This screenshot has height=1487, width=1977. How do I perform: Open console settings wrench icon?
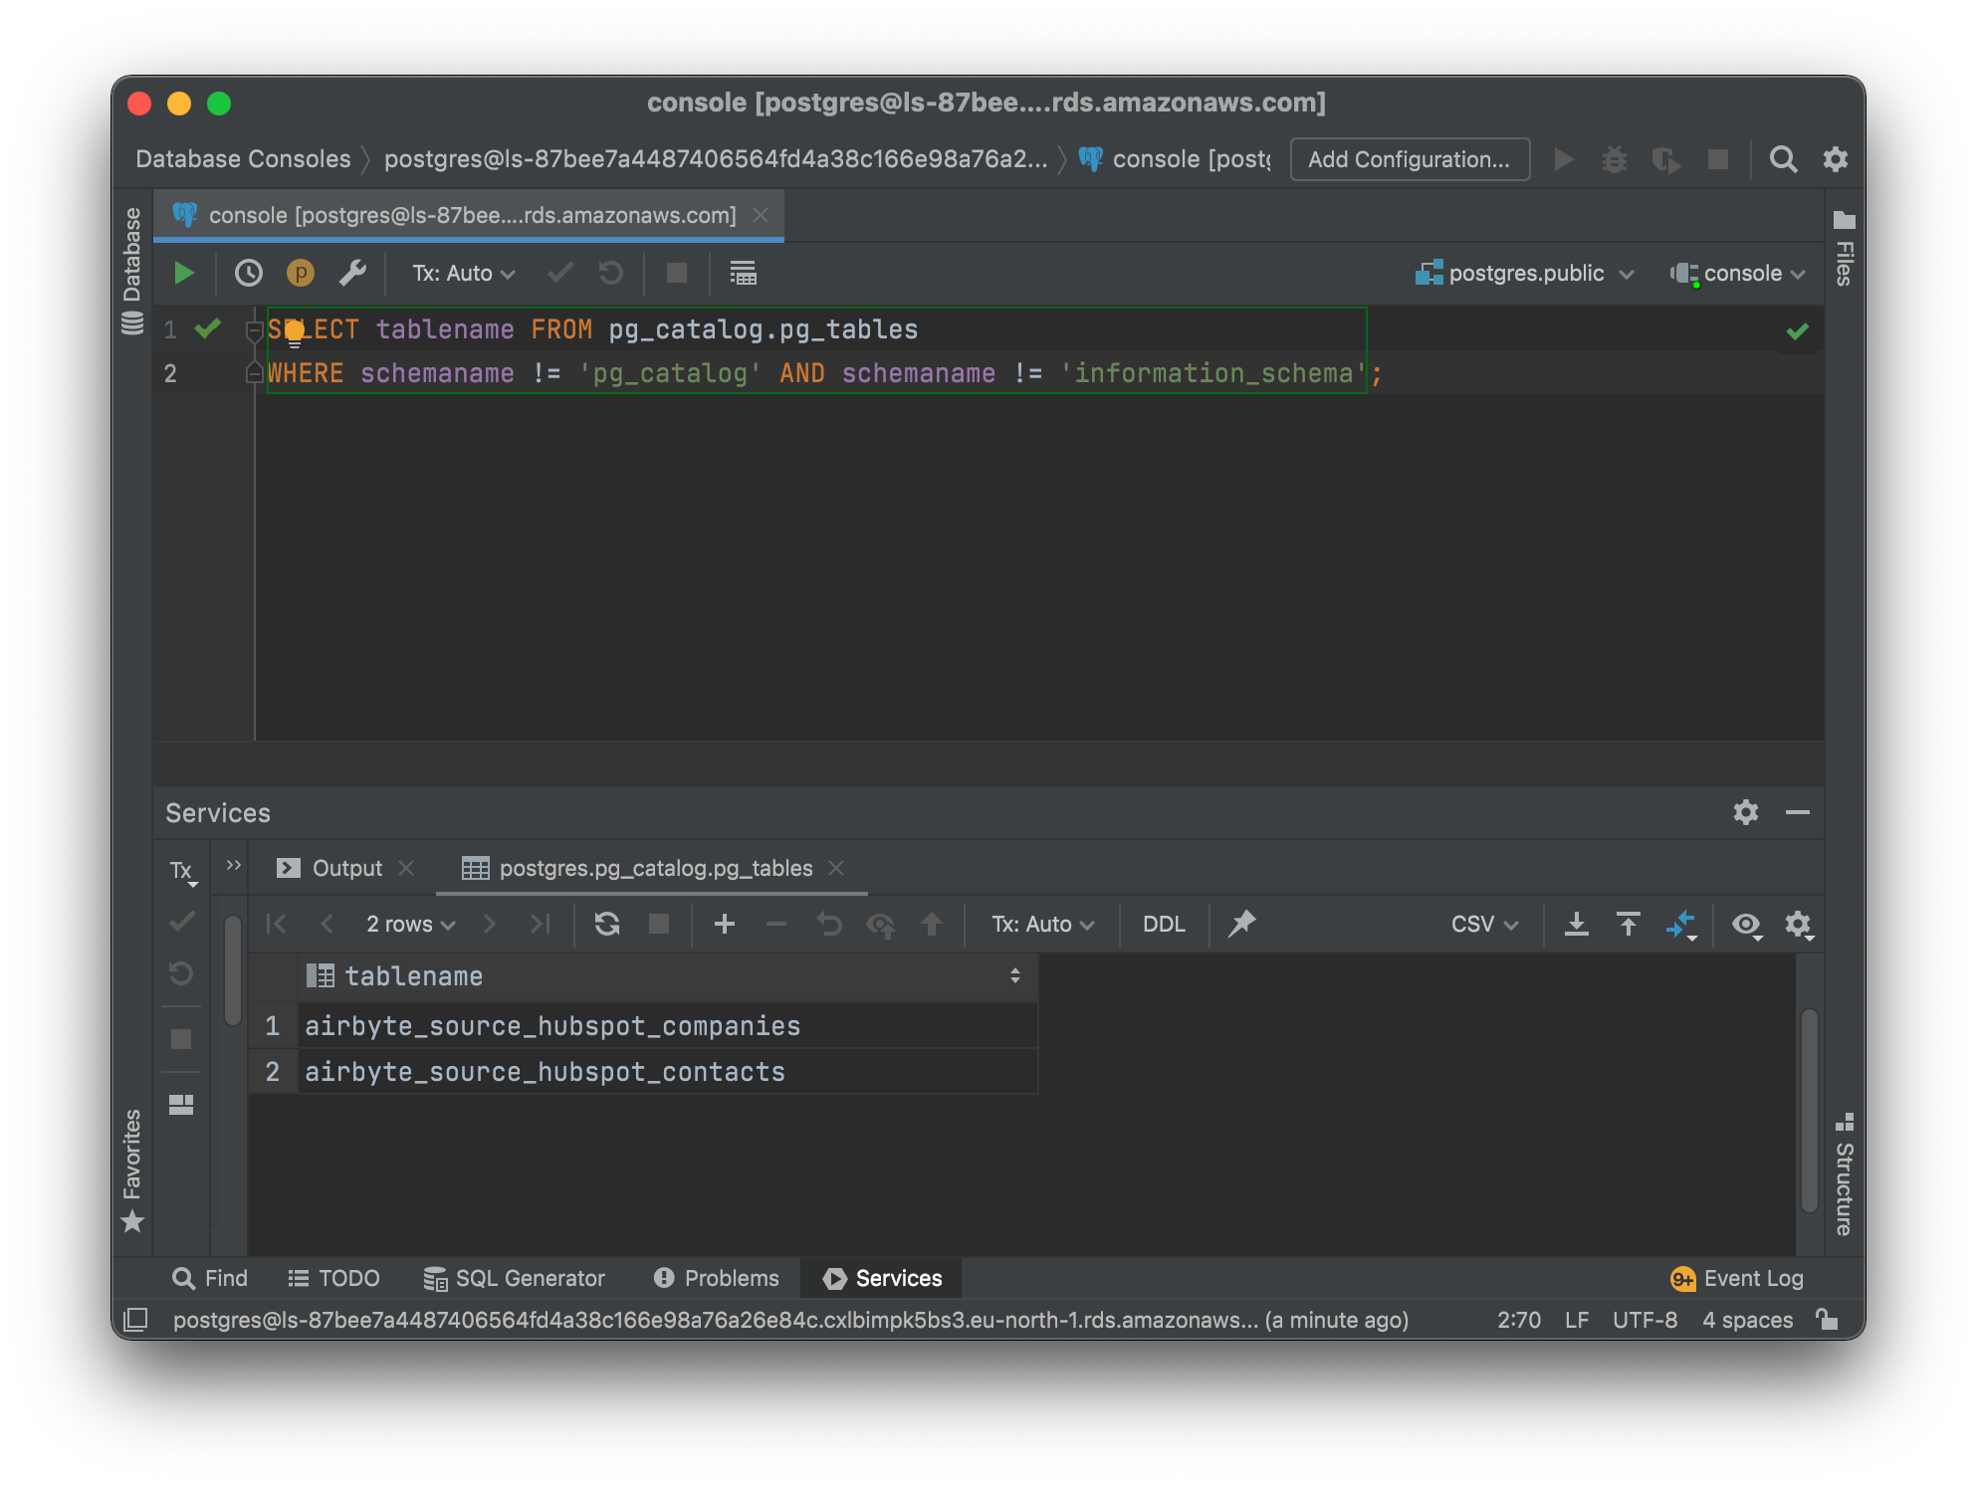pos(352,273)
